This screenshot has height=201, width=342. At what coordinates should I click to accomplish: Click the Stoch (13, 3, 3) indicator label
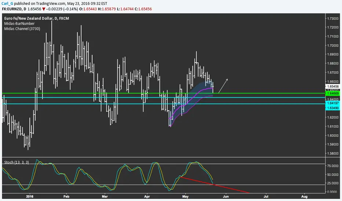tap(17, 162)
